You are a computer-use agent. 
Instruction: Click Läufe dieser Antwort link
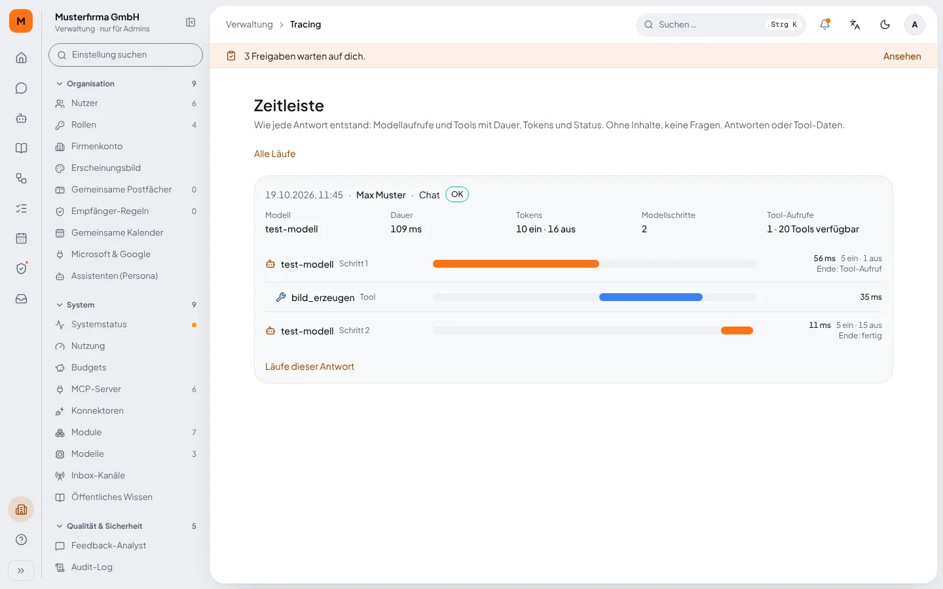click(x=310, y=366)
